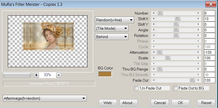The image size is (218, 108).
Task: Click the Reset button
Action: point(206,103)
